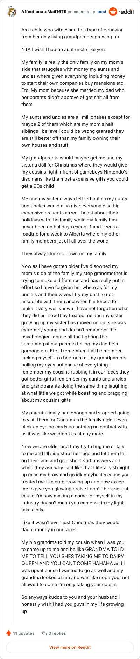The height and width of the screenshot is (659, 140).
Task: Click the orange upvote arrow icon
Action: tap(9, 633)
